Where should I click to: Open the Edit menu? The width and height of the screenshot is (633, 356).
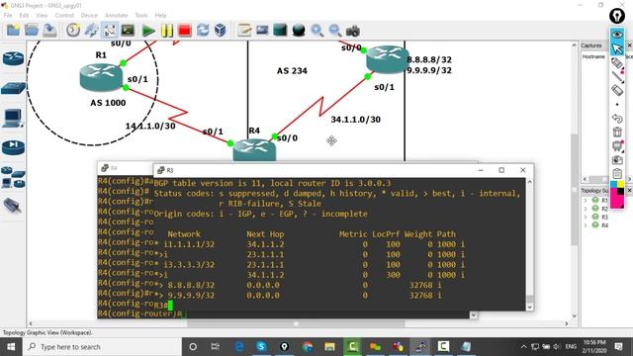(x=24, y=16)
